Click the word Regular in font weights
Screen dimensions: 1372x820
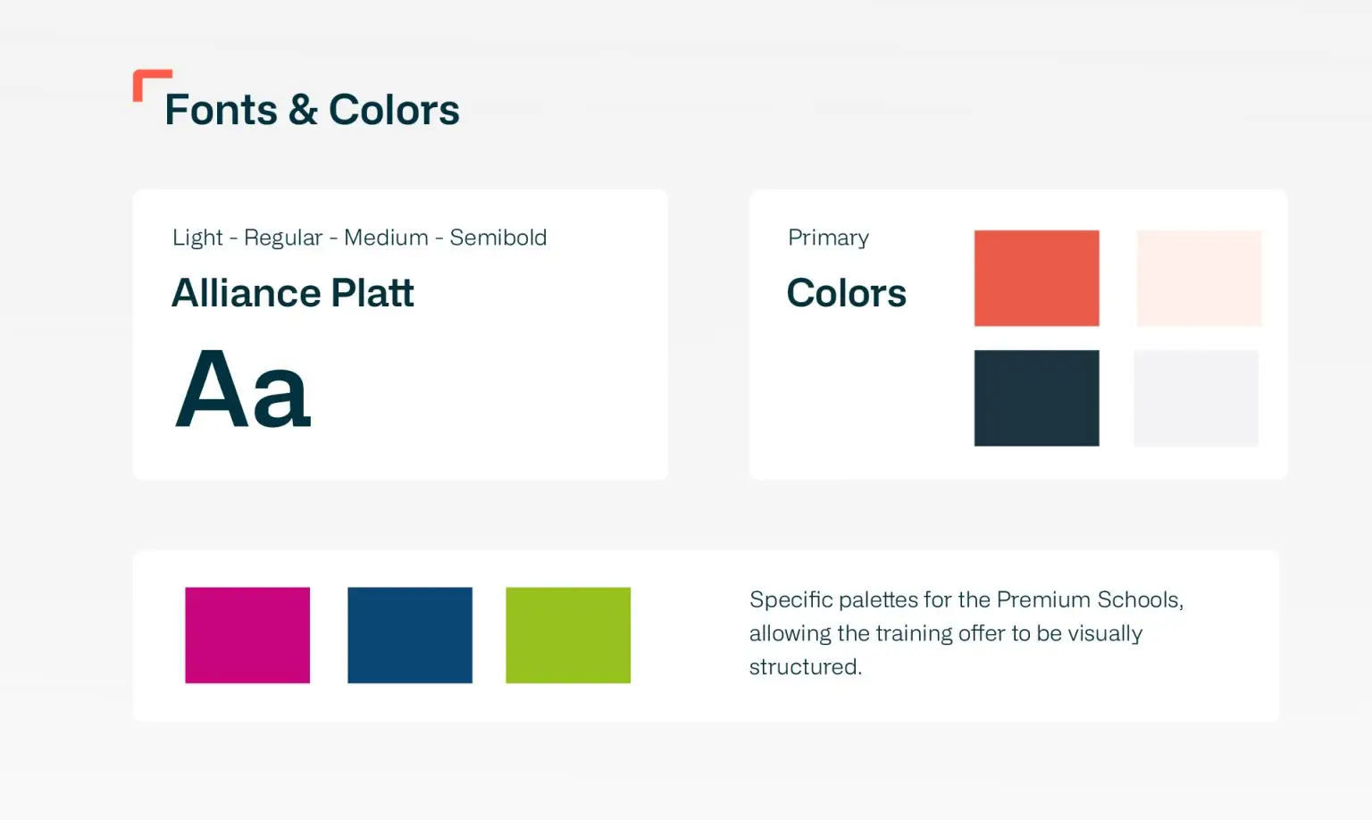click(x=283, y=238)
